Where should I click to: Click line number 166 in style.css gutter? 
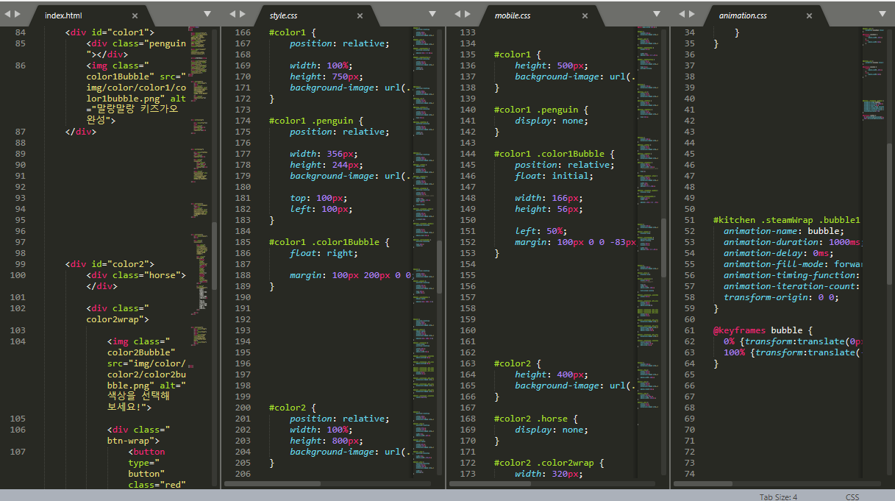pos(242,32)
